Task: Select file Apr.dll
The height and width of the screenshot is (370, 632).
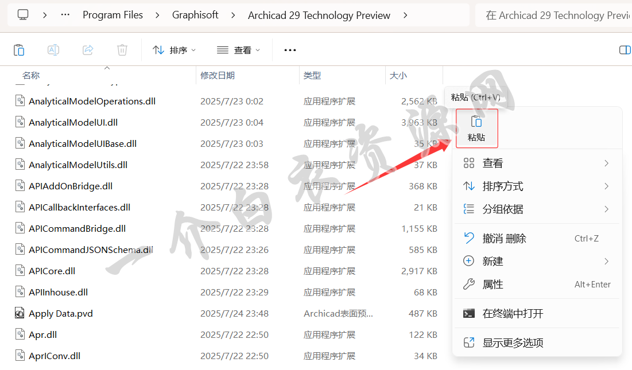Action: point(42,335)
